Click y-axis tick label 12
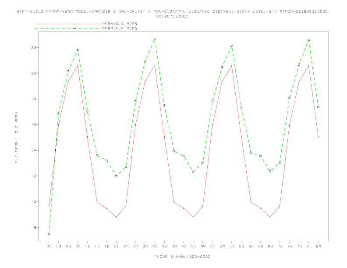The image size is (347, 268). [34, 176]
